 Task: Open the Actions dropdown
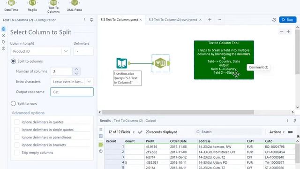277,132
